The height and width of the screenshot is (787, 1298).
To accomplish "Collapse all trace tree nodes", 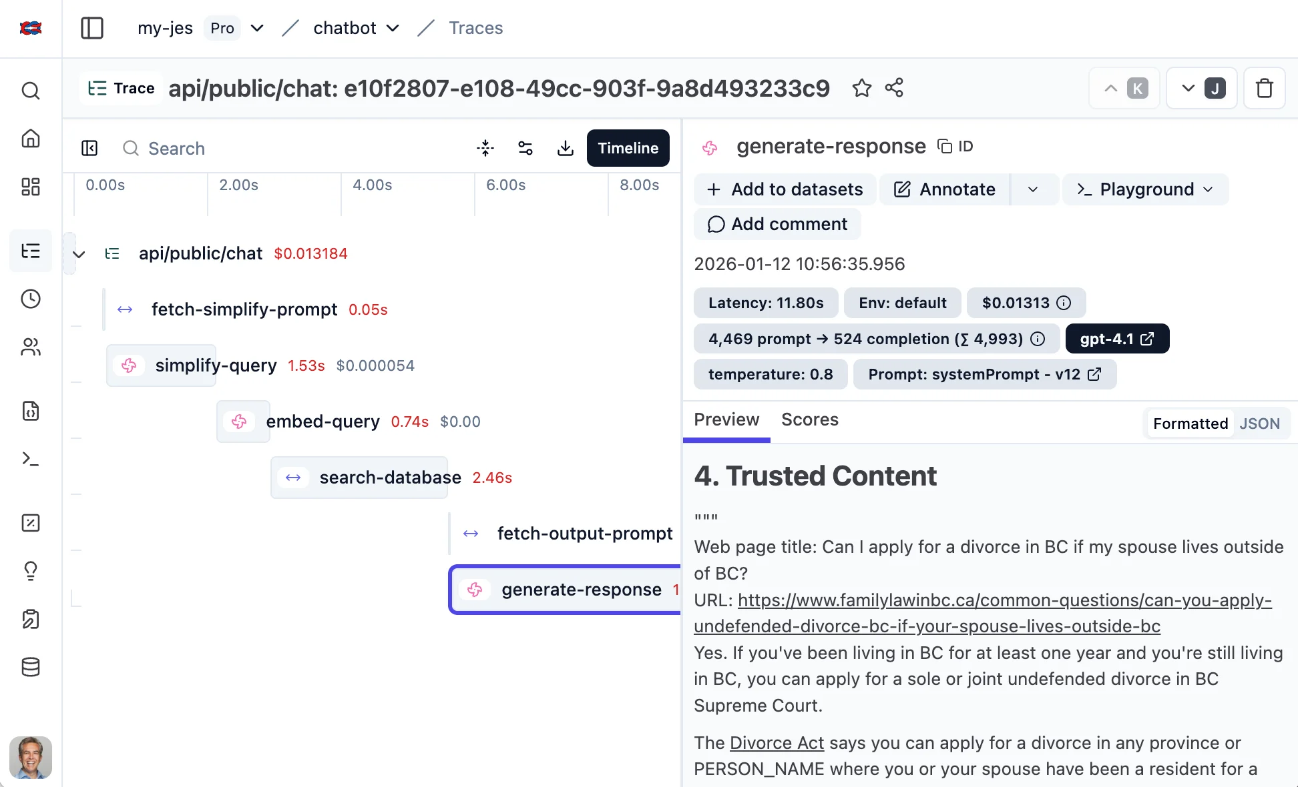I will tap(485, 148).
